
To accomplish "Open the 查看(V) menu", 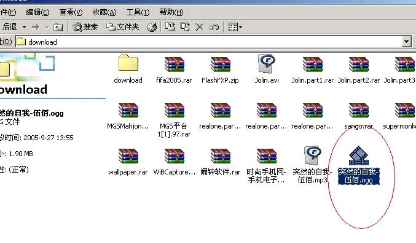I will pyautogui.click(x=71, y=12).
